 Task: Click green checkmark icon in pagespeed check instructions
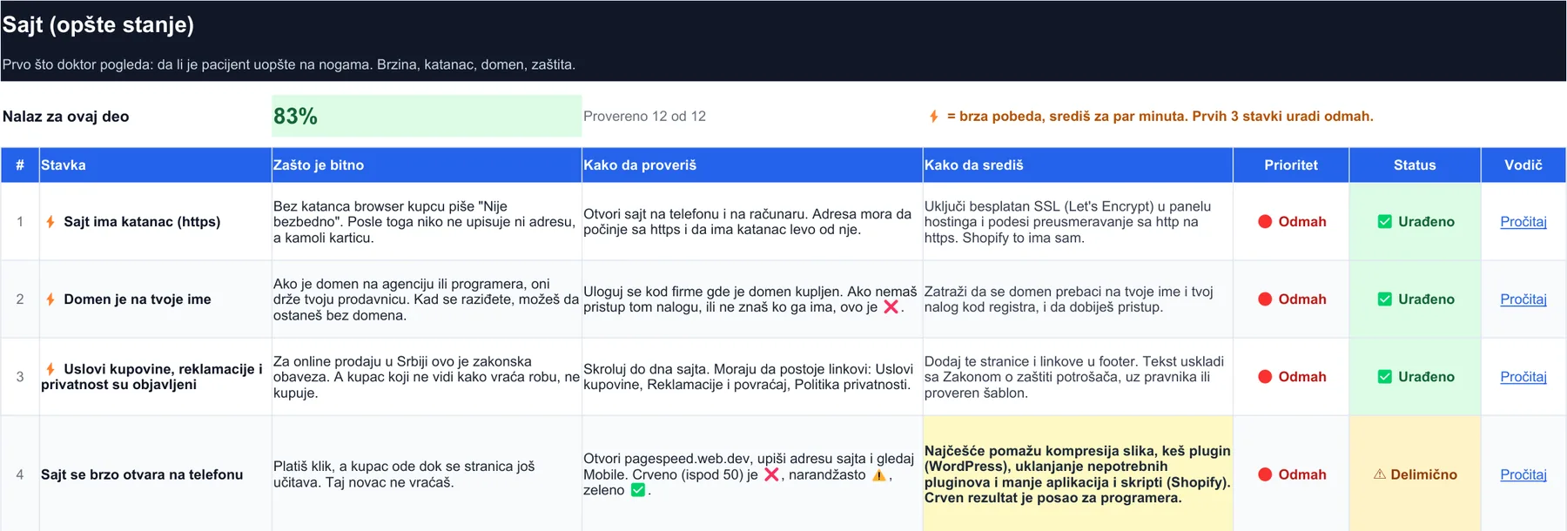click(638, 490)
